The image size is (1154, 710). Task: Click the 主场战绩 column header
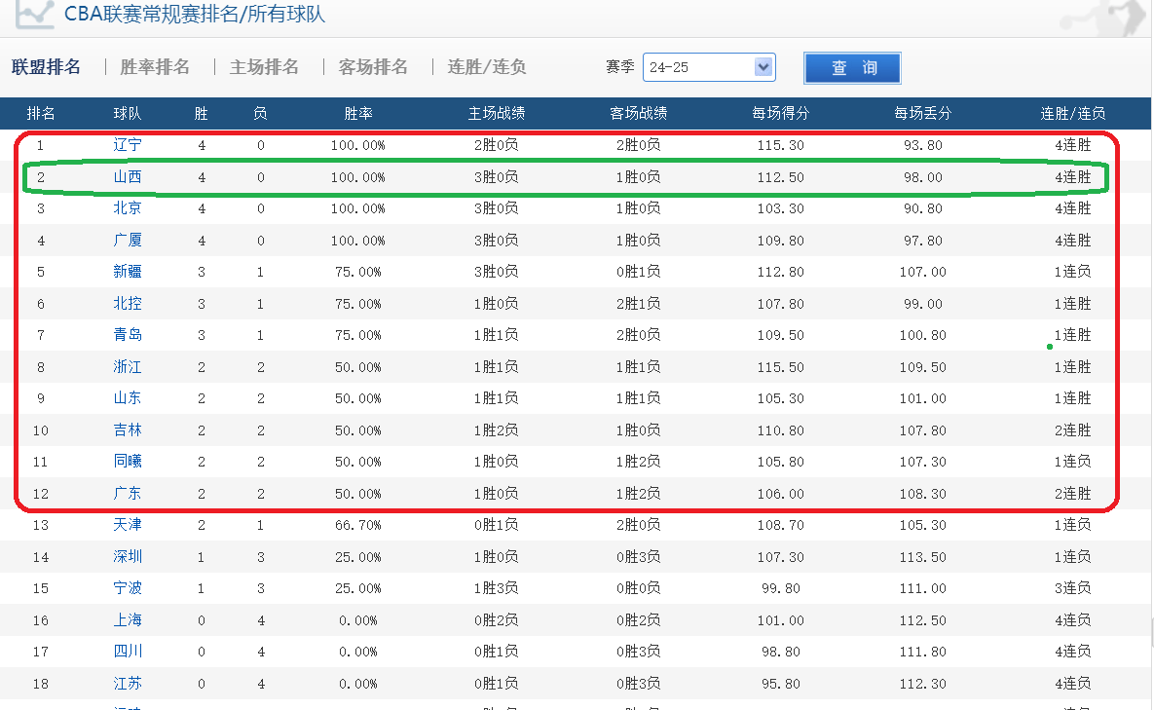[x=497, y=113]
